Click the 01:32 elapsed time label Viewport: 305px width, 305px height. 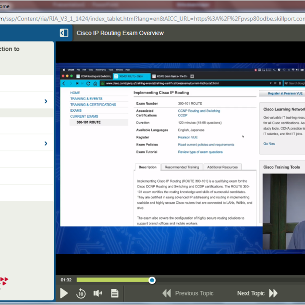coord(66,280)
